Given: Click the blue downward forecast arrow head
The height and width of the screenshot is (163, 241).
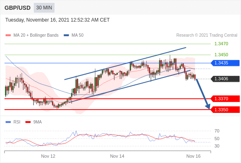Looking at the screenshot, I should (208, 107).
